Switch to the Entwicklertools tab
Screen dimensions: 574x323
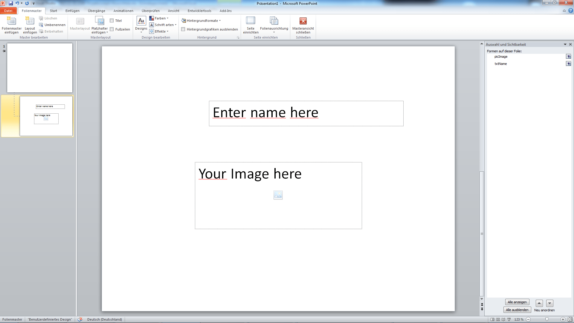pos(199,11)
